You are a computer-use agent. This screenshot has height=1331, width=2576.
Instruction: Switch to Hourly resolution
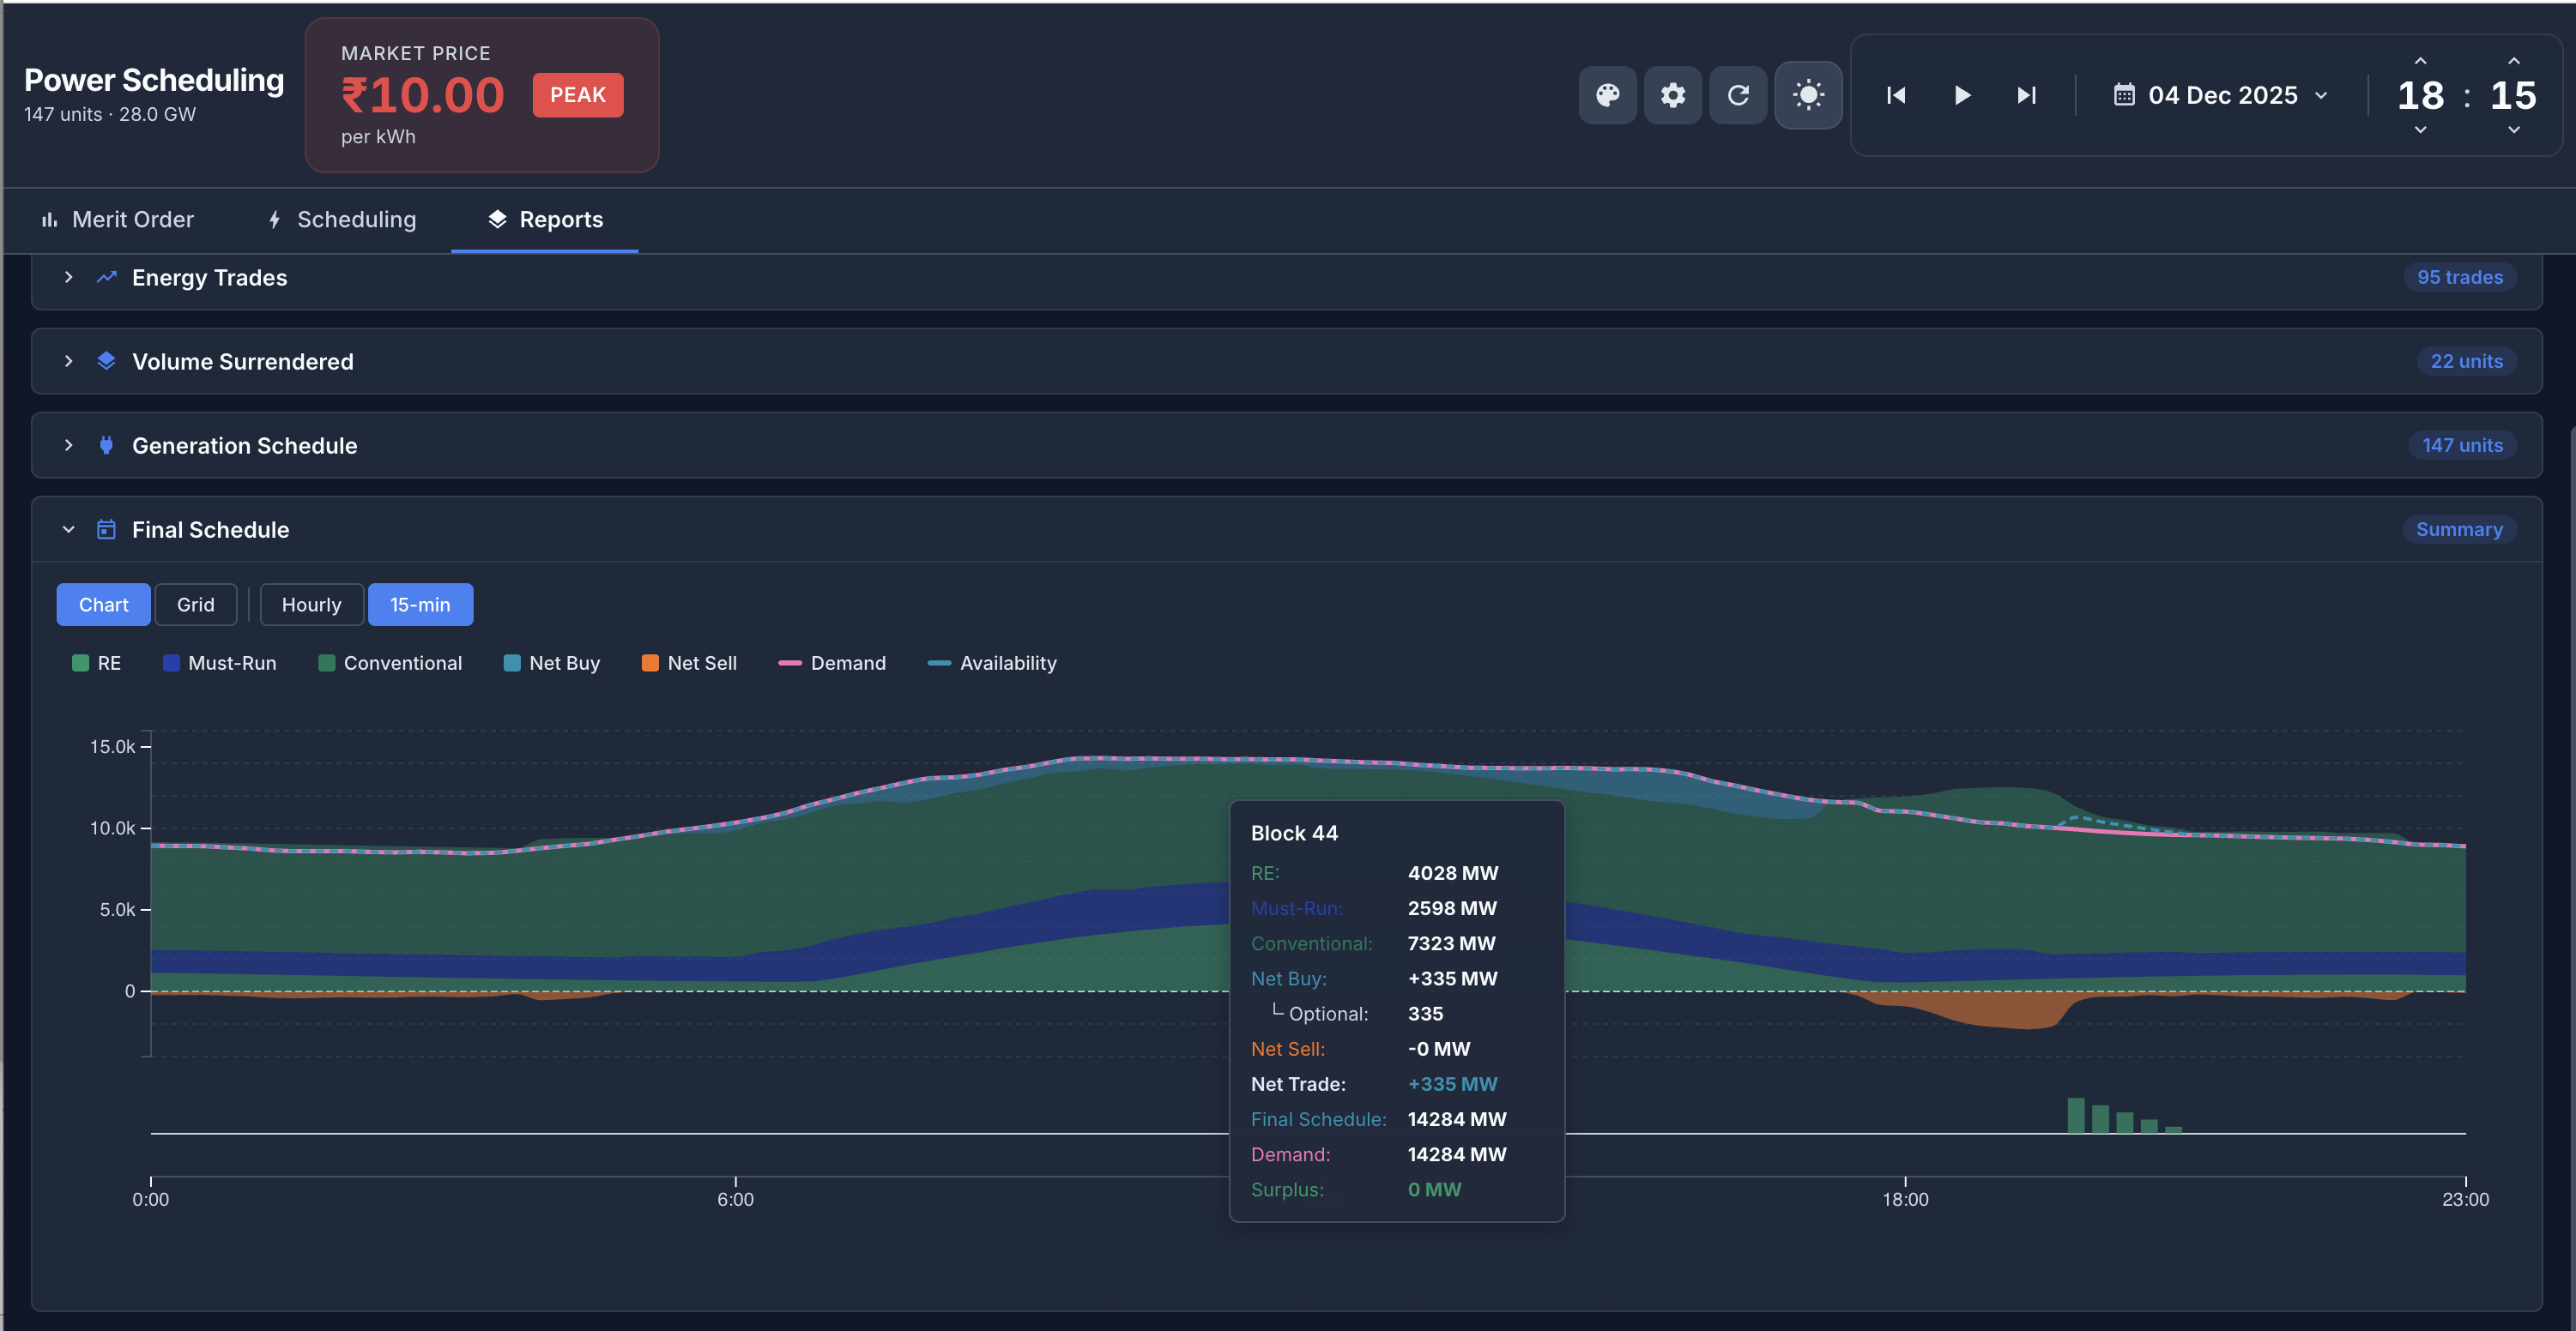click(x=311, y=604)
